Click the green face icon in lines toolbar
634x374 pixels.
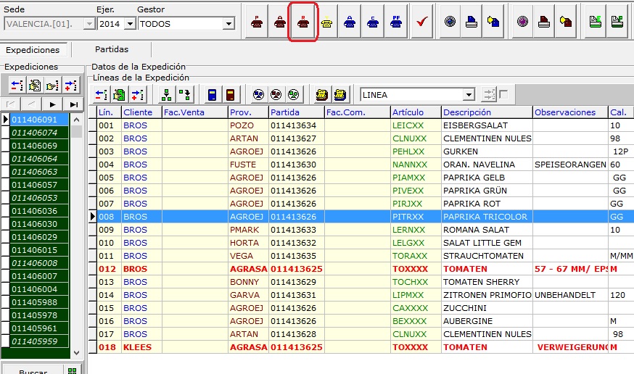[293, 95]
